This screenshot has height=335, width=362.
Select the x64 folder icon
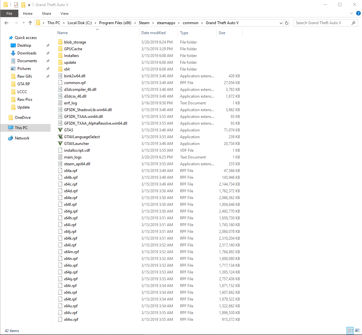60,69
